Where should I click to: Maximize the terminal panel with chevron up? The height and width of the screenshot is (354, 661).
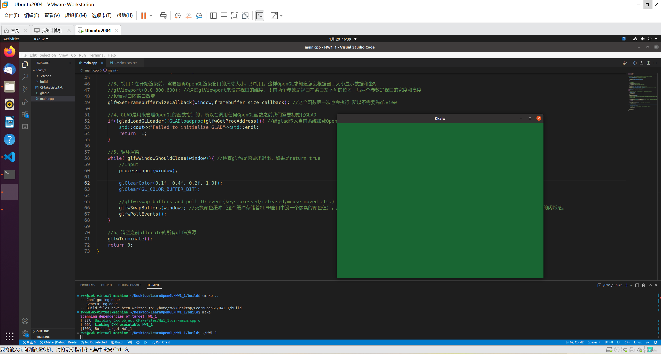(650, 285)
